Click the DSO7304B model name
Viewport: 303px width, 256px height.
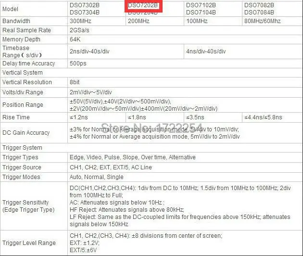click(85, 13)
